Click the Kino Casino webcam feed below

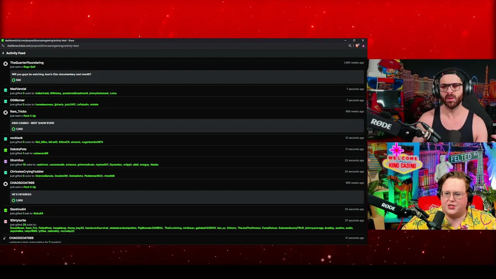(432, 186)
